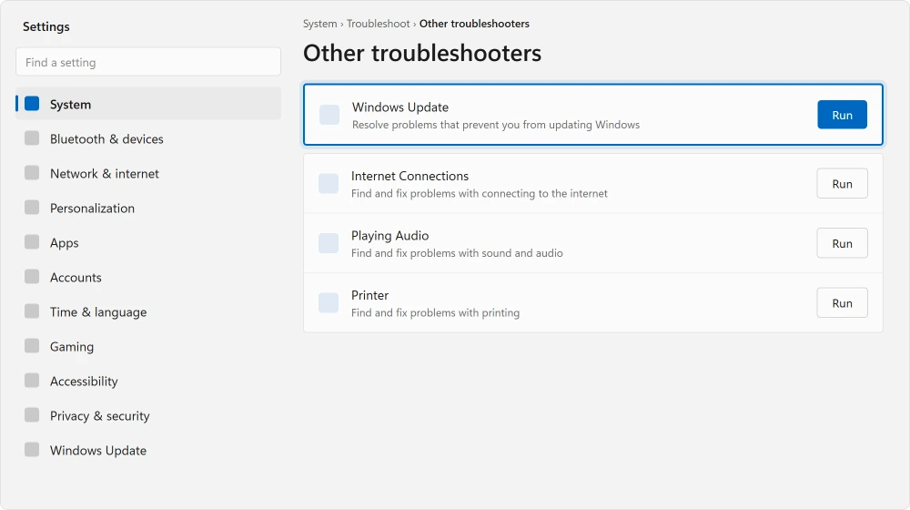The width and height of the screenshot is (910, 510).
Task: Select the Playing Audio title text
Action: click(x=390, y=236)
